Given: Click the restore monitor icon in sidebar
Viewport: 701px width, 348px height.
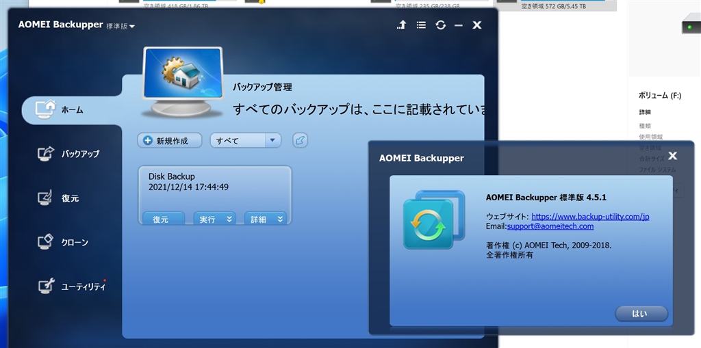Looking at the screenshot, I should [x=45, y=198].
